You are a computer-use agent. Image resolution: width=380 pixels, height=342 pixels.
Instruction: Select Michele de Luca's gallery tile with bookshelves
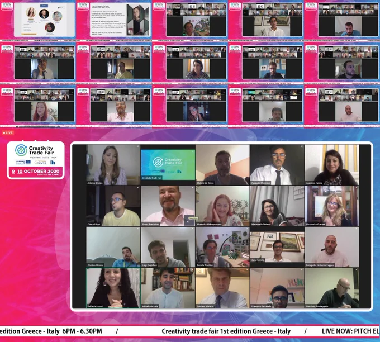pos(168,288)
